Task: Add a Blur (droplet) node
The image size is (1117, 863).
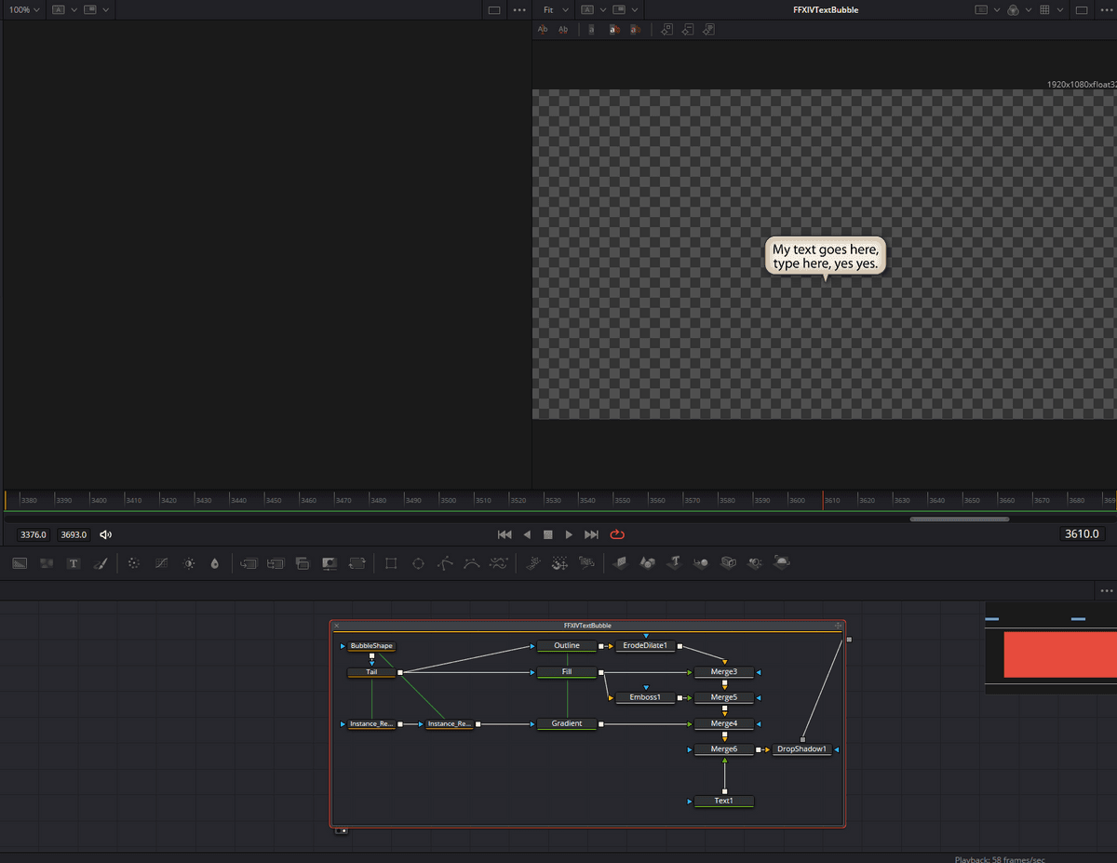Action: coord(215,563)
